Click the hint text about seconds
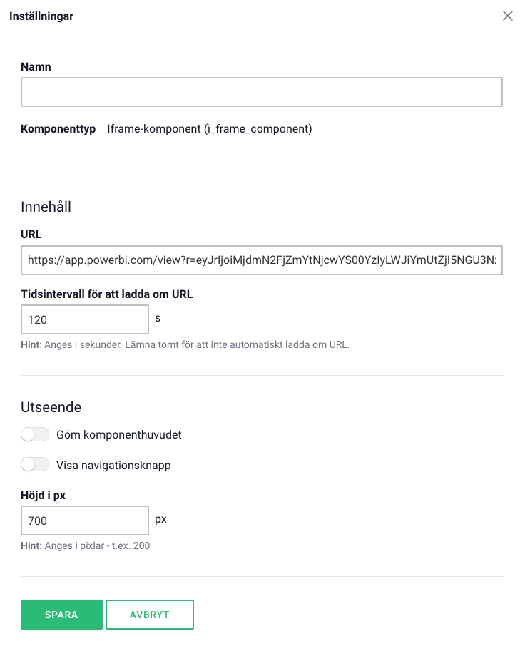Image resolution: width=525 pixels, height=651 pixels. 185,345
